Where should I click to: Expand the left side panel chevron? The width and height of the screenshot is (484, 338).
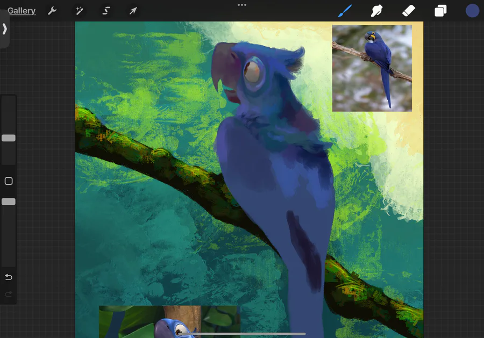(x=4, y=28)
